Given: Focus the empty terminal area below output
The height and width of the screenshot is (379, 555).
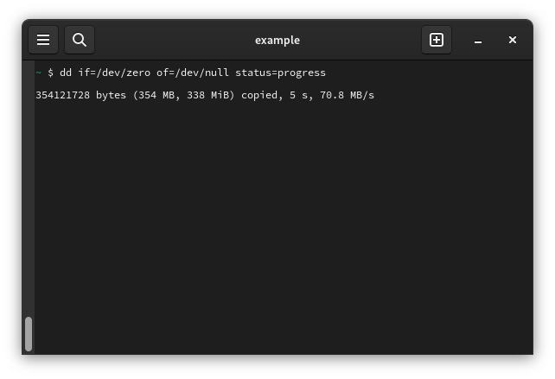Looking at the screenshot, I should click(277, 224).
